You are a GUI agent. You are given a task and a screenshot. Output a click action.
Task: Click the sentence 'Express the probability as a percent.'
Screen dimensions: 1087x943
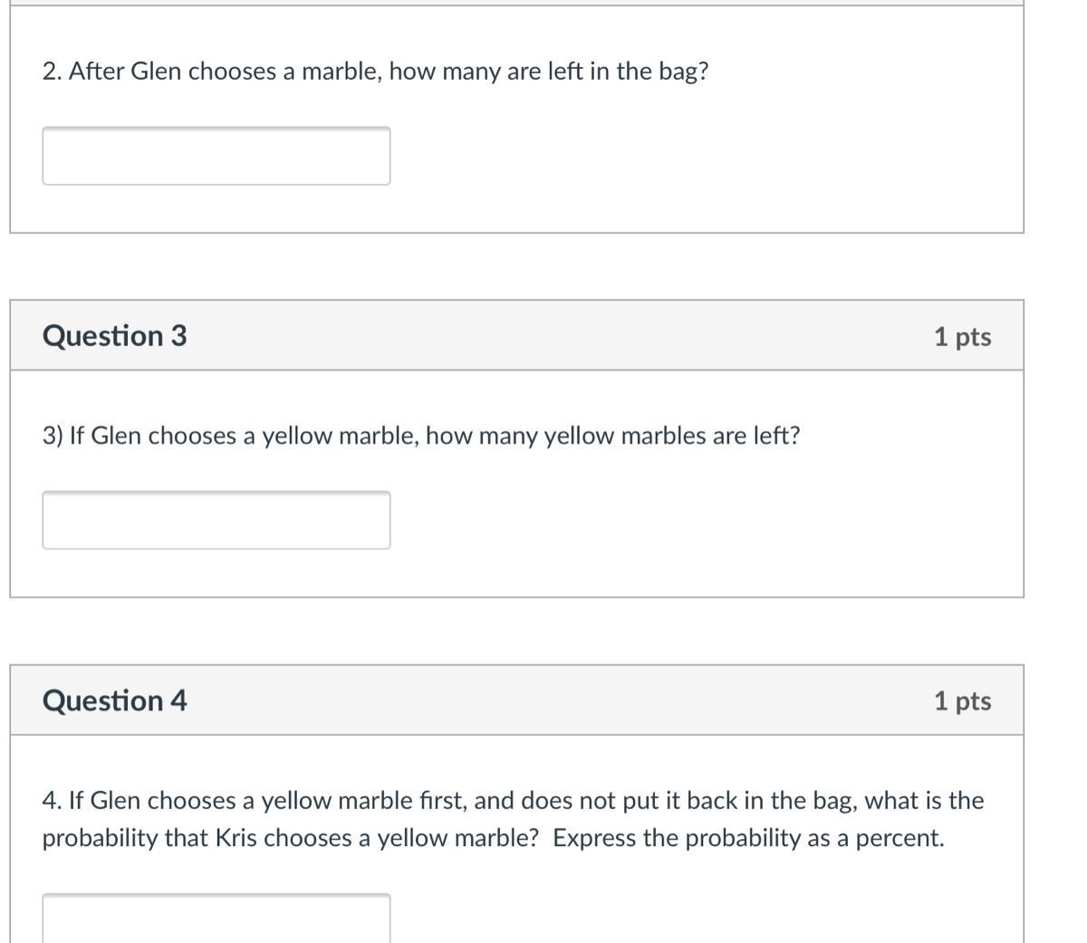point(748,839)
